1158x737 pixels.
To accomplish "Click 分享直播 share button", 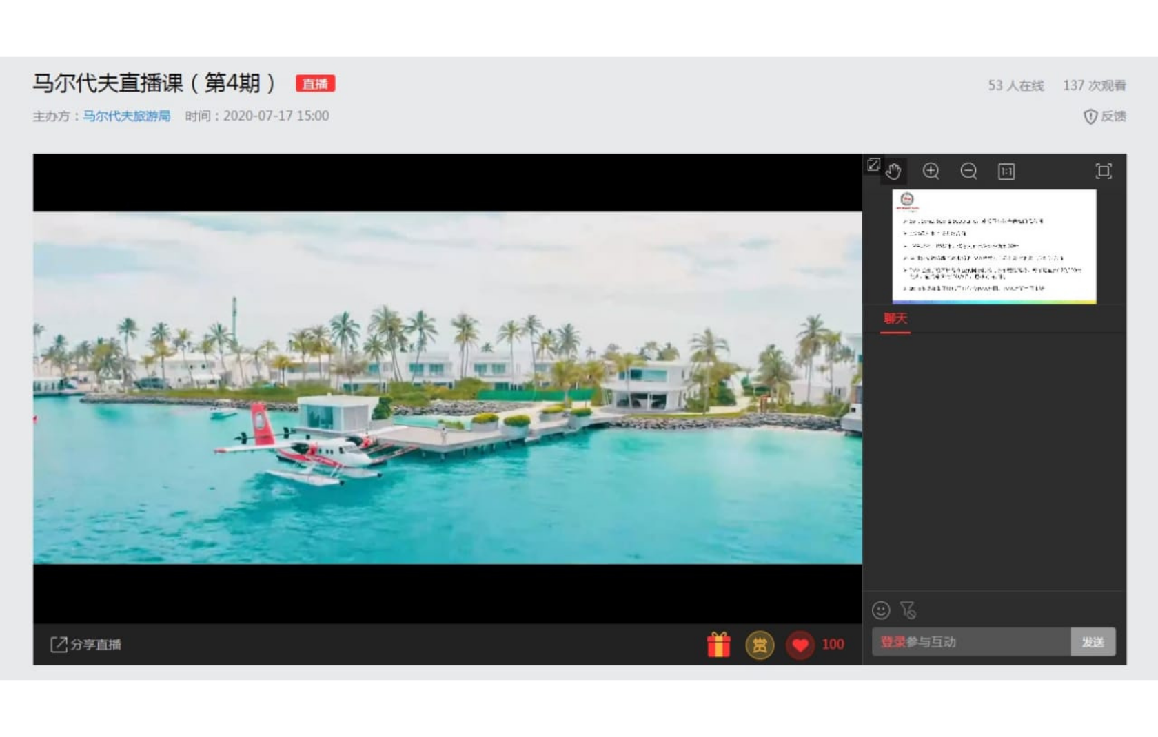I will pos(86,645).
